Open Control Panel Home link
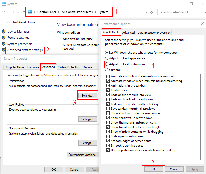The width and height of the screenshot is (206, 174). pos(21,22)
